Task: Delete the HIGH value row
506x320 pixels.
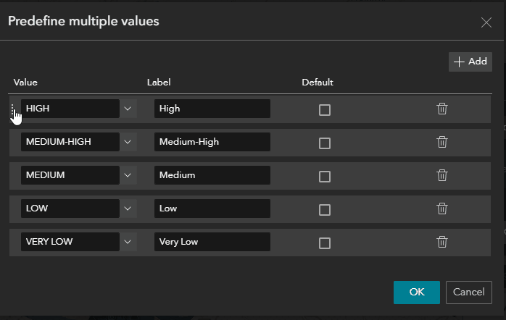Action: [442, 109]
